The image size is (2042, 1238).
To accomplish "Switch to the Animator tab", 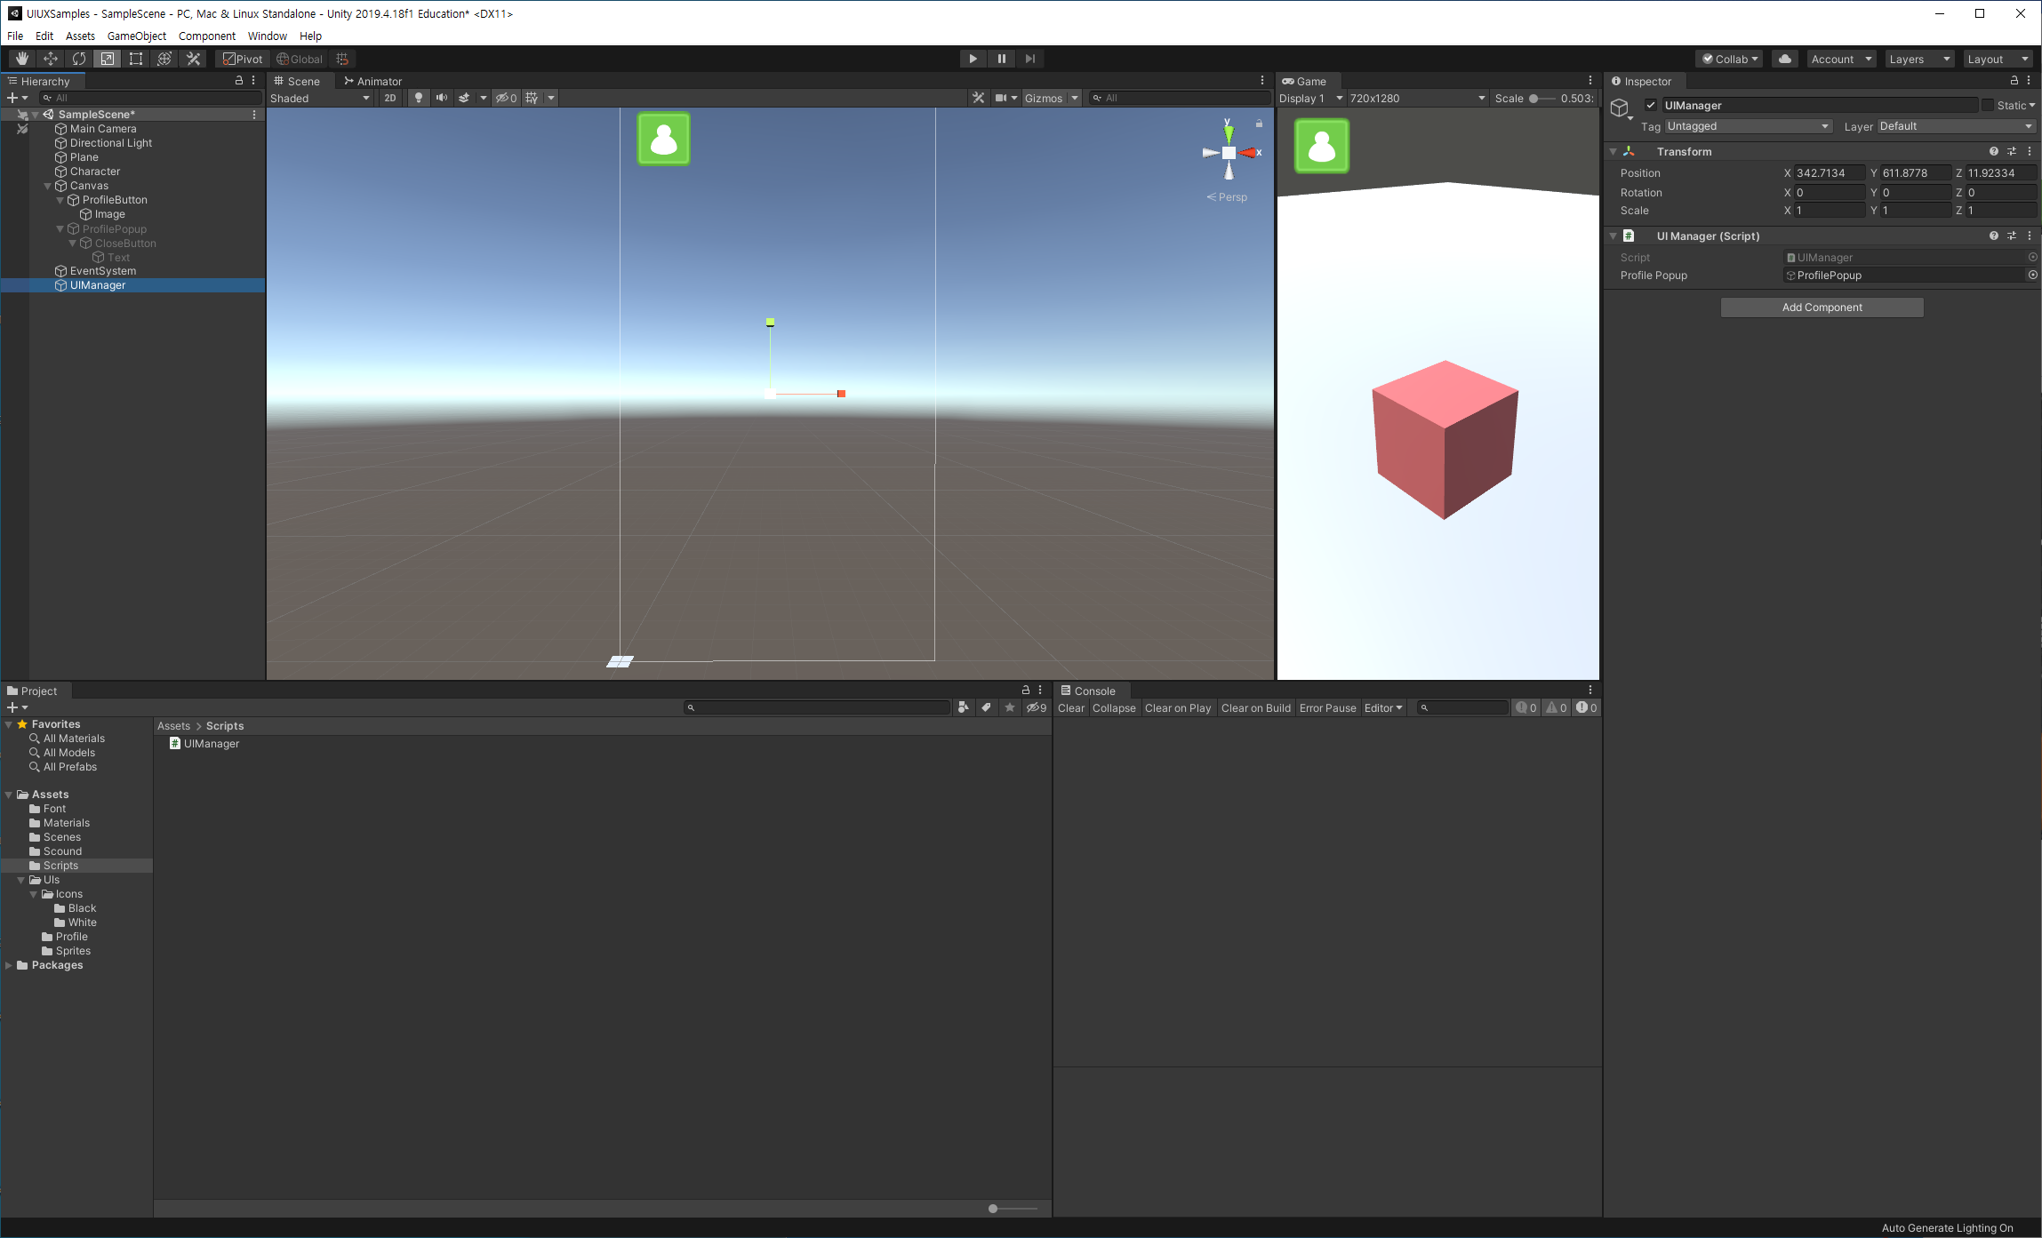I will click(373, 81).
